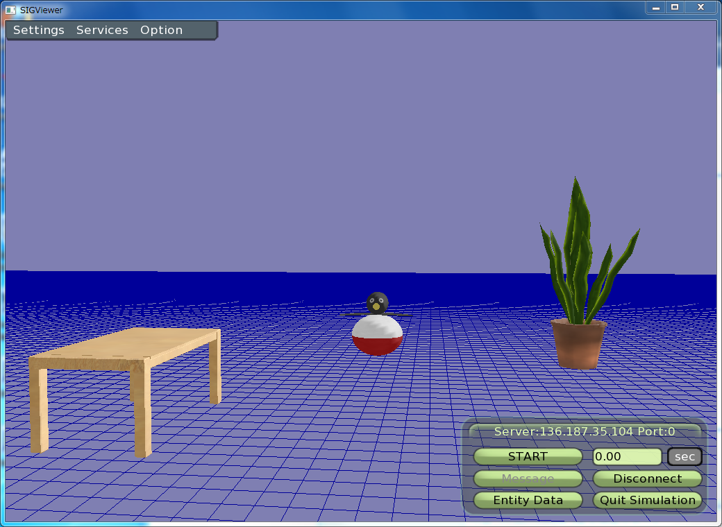Click the Server address and port label
The image size is (722, 527).
coord(585,431)
